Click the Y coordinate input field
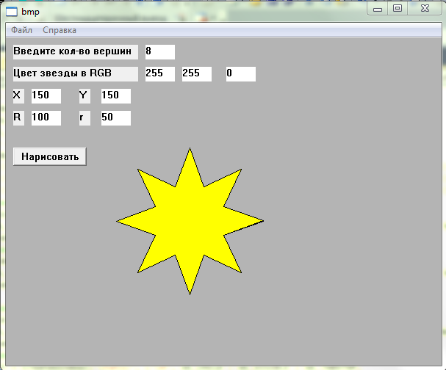Viewport: 446px width, 370px height. tap(116, 96)
